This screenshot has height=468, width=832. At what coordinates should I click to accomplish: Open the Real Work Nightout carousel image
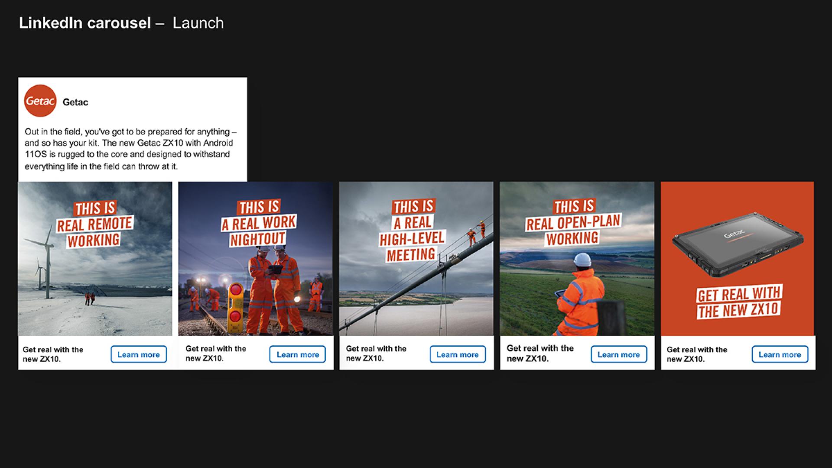pos(256,259)
